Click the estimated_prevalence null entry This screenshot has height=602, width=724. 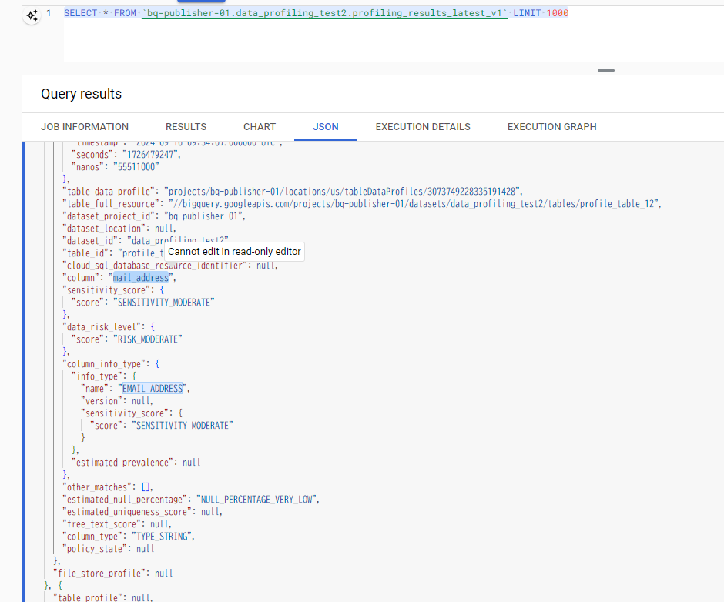136,463
